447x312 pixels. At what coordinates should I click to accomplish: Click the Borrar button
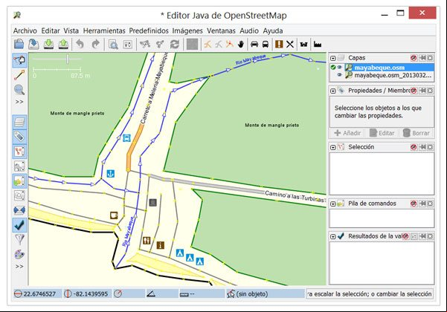[417, 133]
